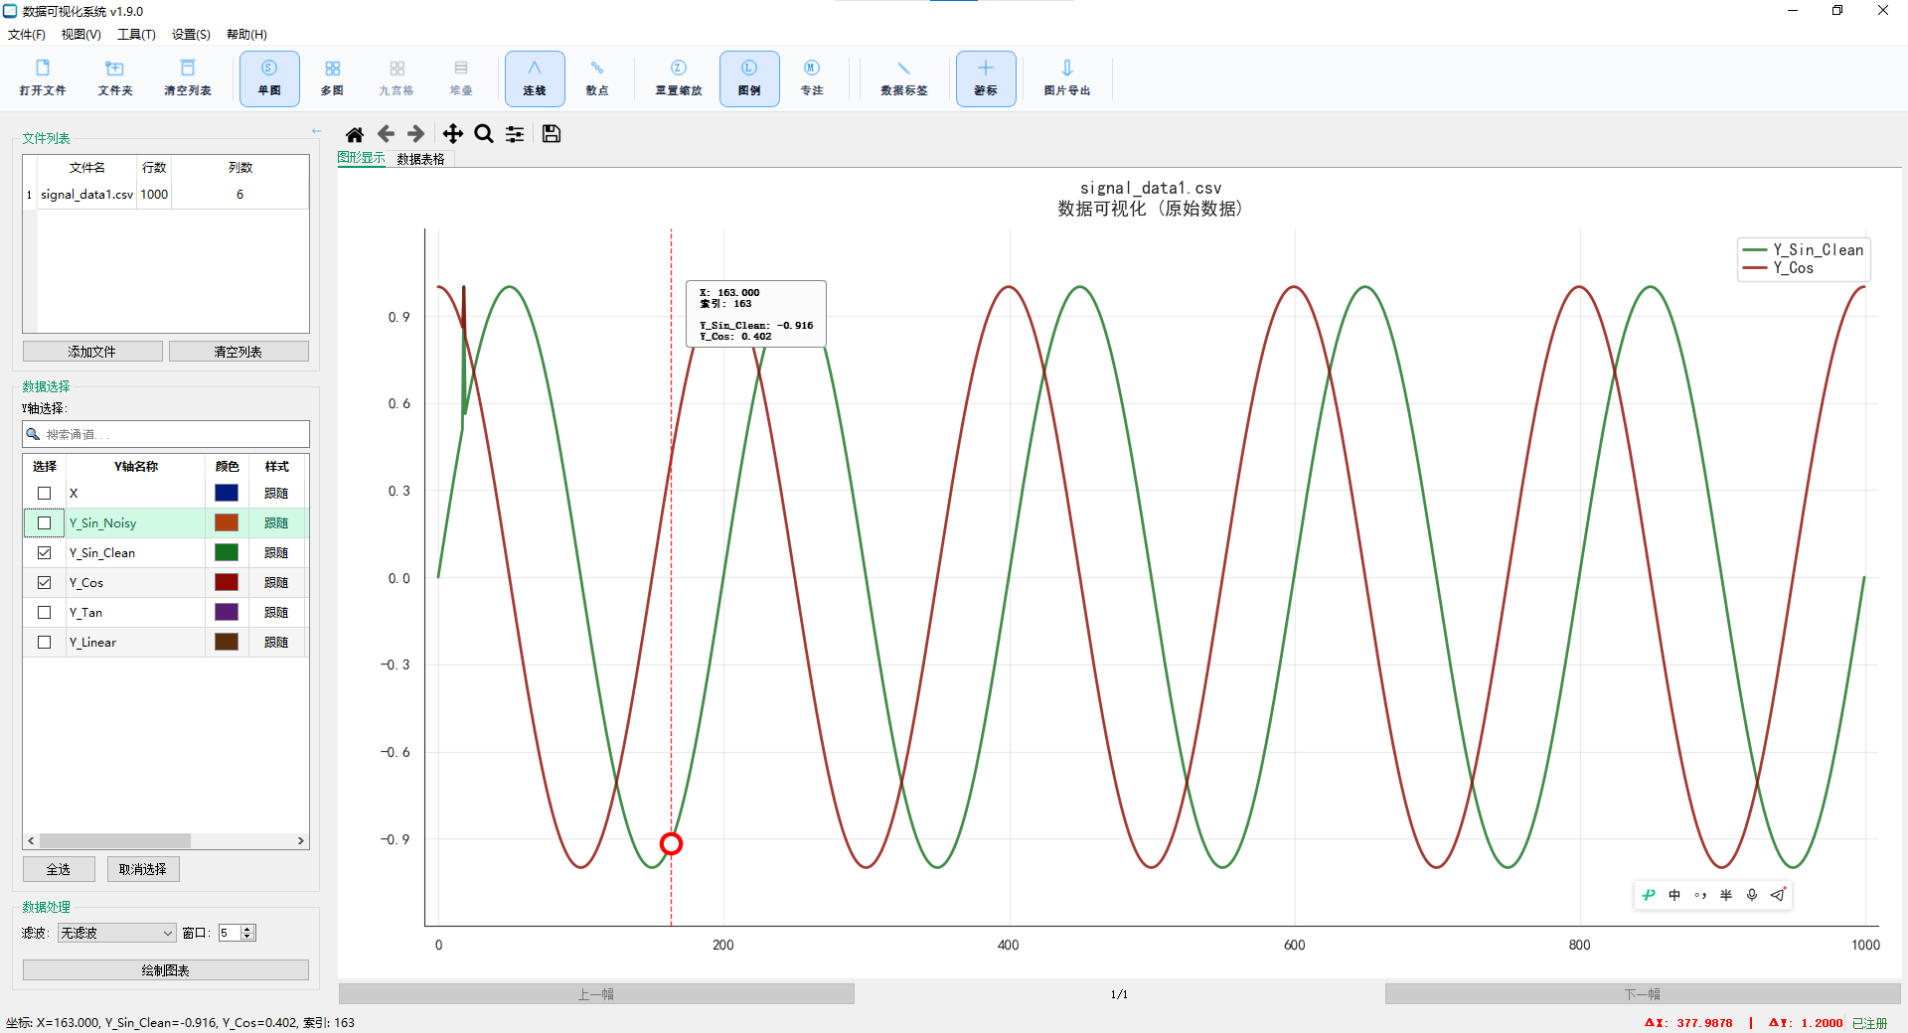This screenshot has height=1033, width=1908.
Task: Toggle the 图例 legend icon
Action: (749, 77)
